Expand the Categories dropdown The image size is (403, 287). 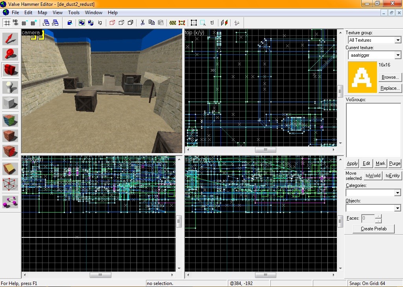(x=397, y=193)
